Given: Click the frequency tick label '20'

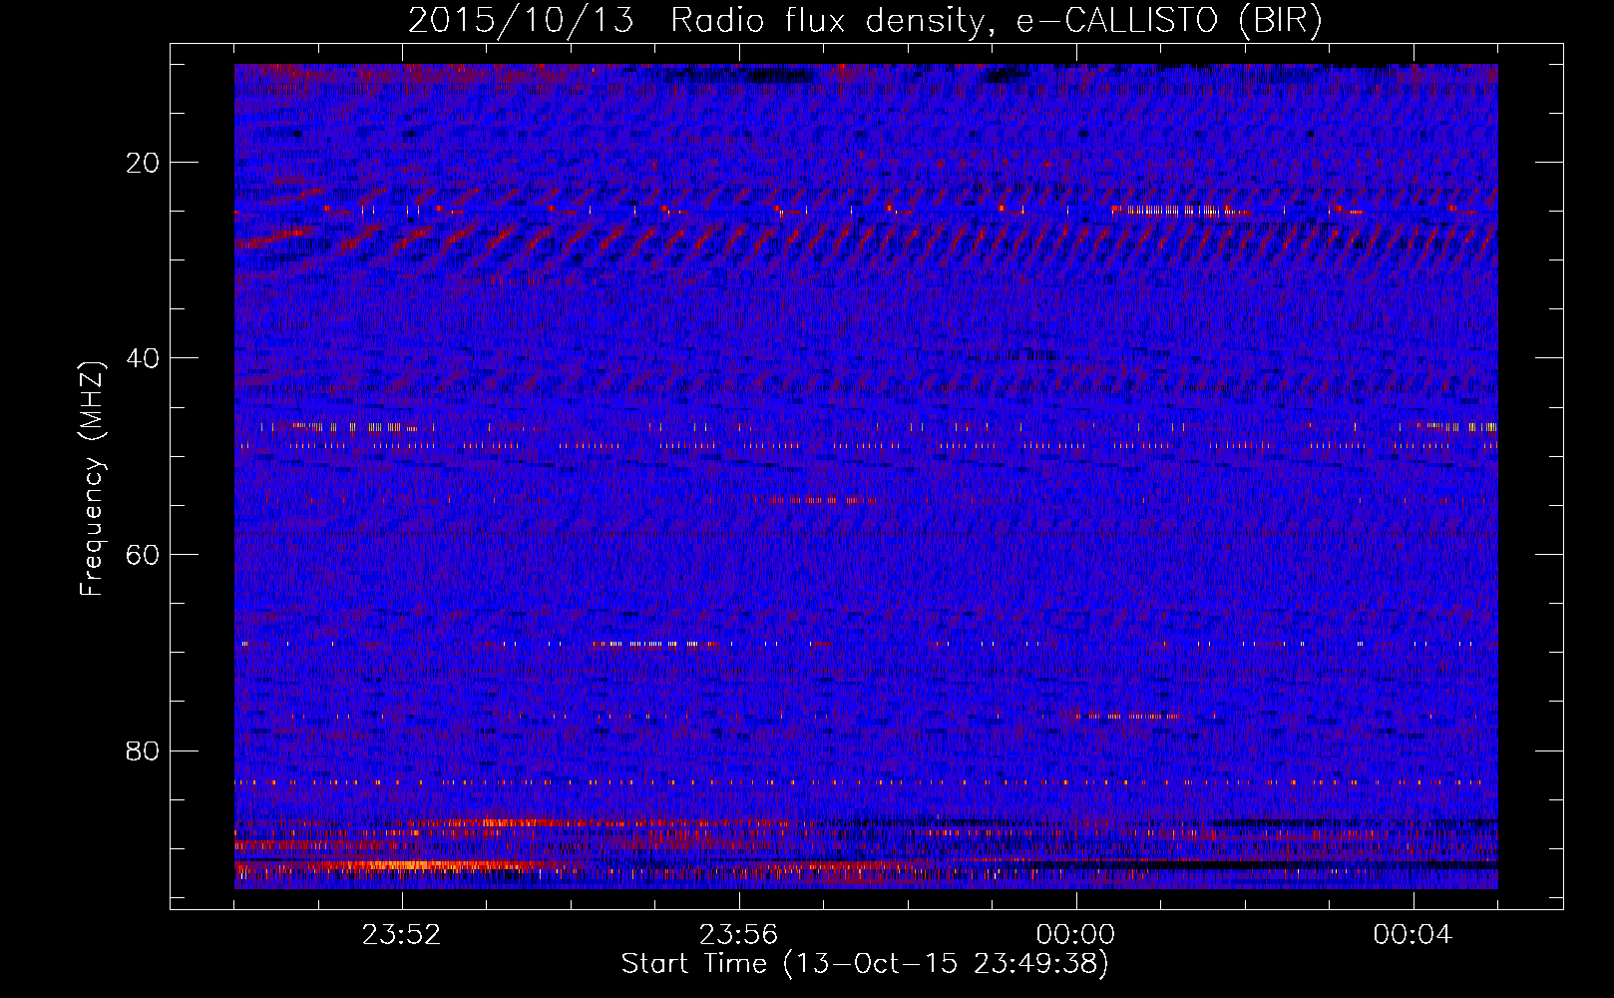Looking at the screenshot, I should pyautogui.click(x=145, y=163).
